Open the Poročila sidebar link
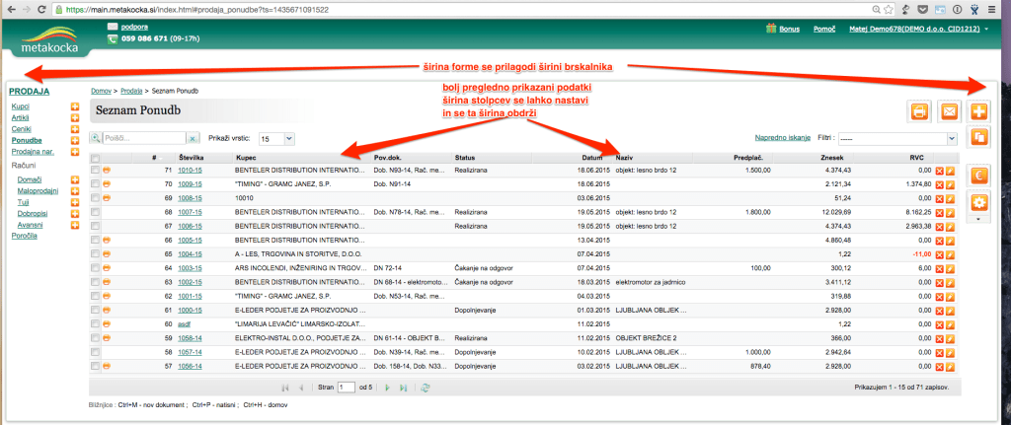This screenshot has height=425, width=1011. [24, 236]
